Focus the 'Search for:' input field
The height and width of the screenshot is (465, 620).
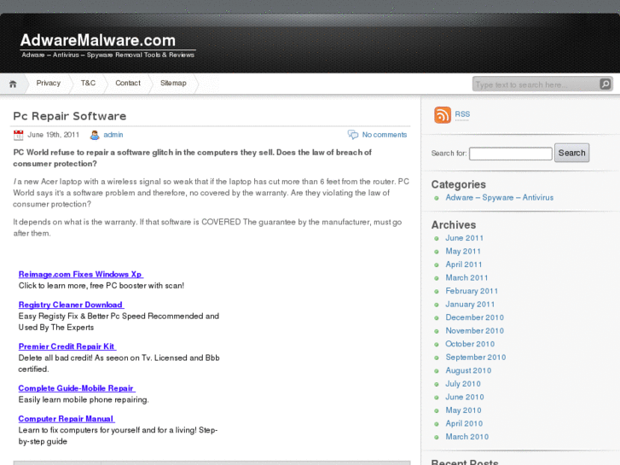[x=511, y=154]
